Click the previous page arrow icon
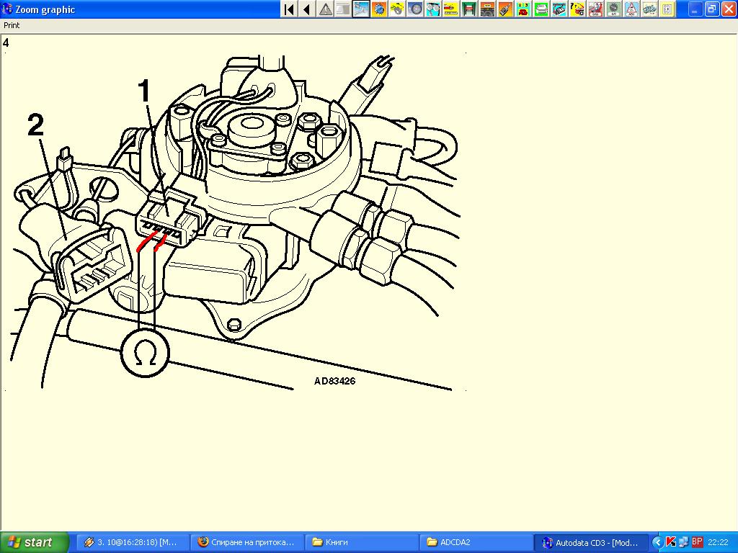 click(x=307, y=9)
